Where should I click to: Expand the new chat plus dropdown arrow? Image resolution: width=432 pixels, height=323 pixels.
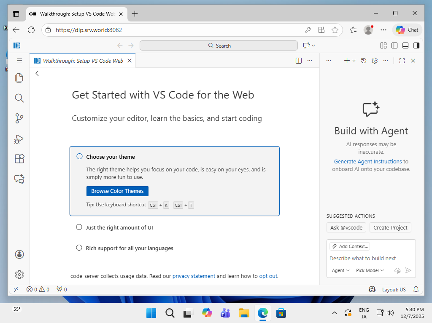coord(354,61)
